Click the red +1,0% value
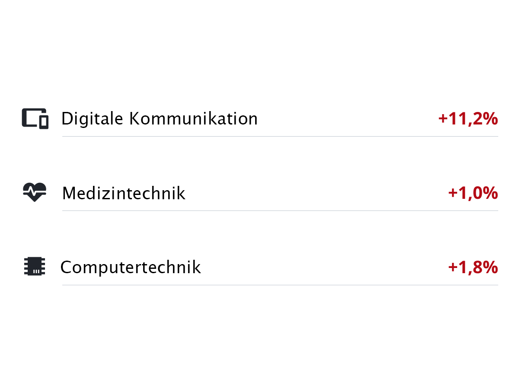 click(473, 193)
